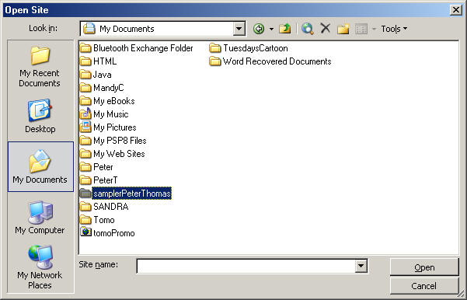The height and width of the screenshot is (300, 467).
Task: Open the Tools menu
Action: point(394,29)
